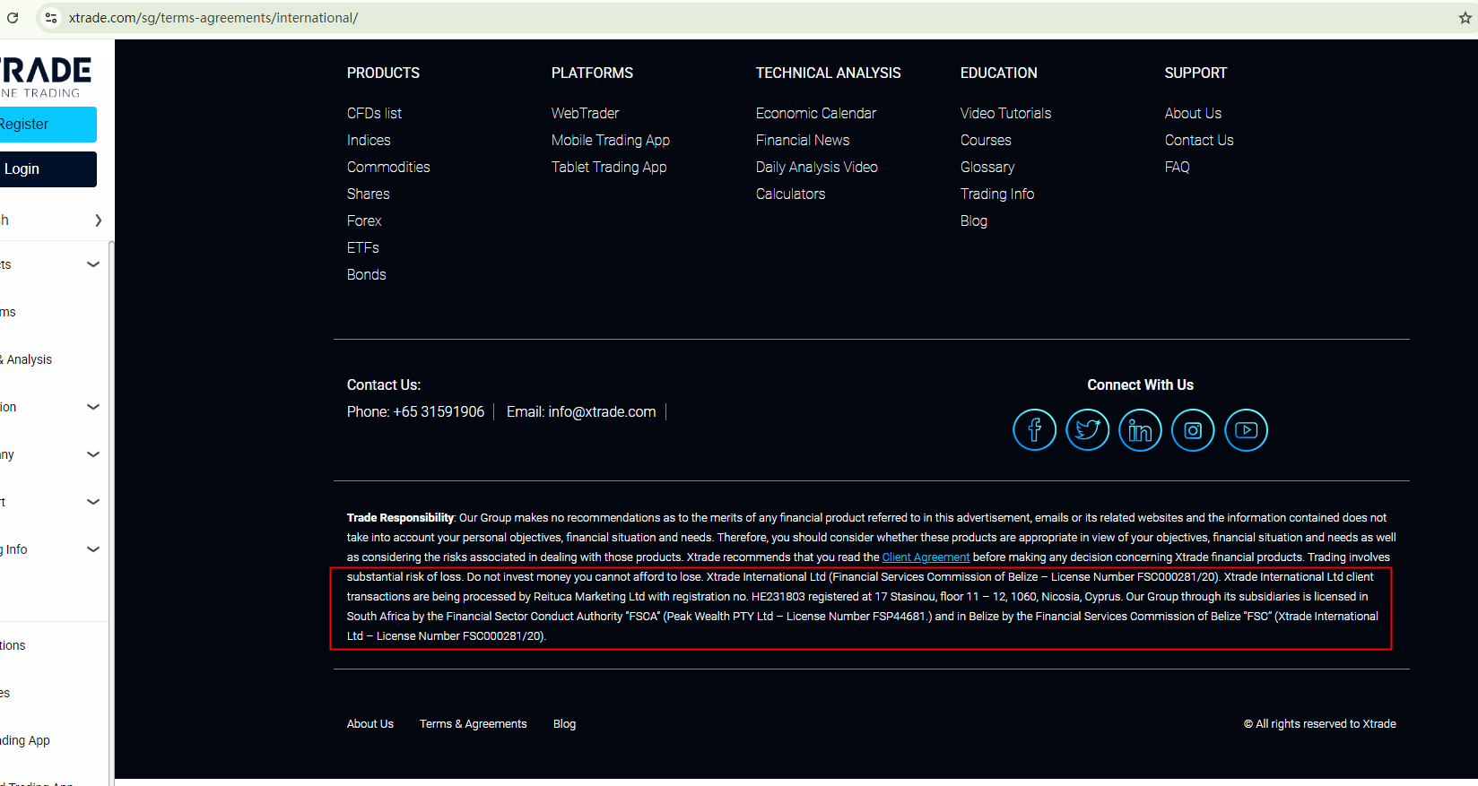Click the 'All rights reserved to Xtrade' text
1478x786 pixels.
(1320, 724)
